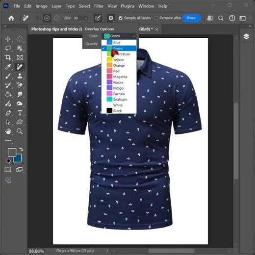Screen dimensions: 255x255
Task: Close the Photoshop tips and tricks document tab
Action: tap(156, 29)
